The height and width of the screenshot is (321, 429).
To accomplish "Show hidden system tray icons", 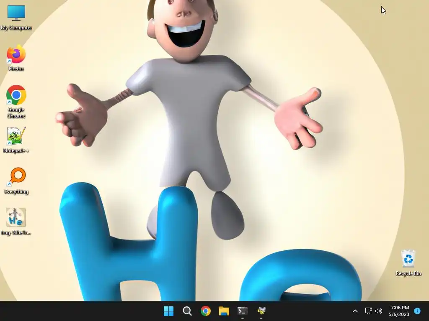I will click(x=355, y=311).
